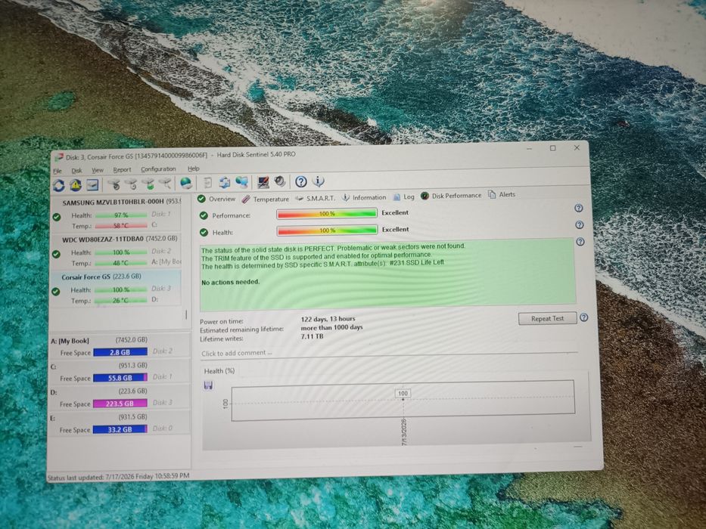Image resolution: width=706 pixels, height=529 pixels.
Task: Open the View menu
Action: [x=98, y=170]
